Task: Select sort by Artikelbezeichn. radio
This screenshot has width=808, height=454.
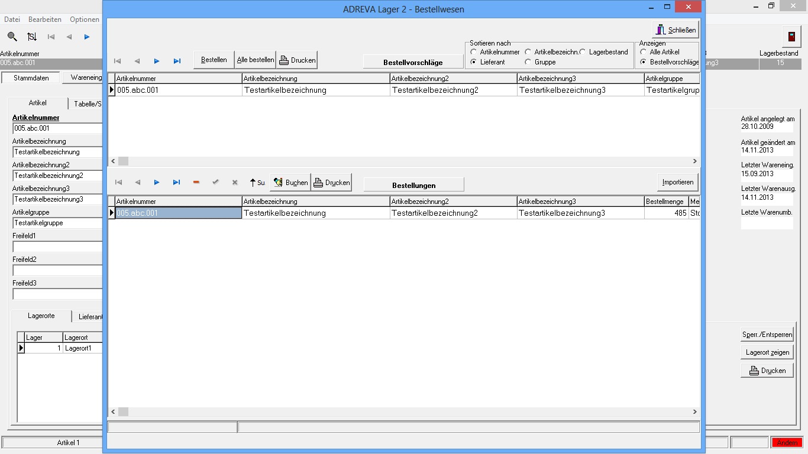Action: tap(528, 52)
